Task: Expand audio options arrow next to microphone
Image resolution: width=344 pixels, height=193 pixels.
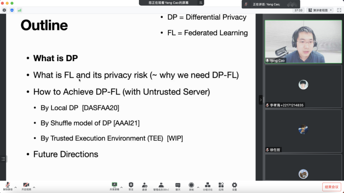Action: 16,187
